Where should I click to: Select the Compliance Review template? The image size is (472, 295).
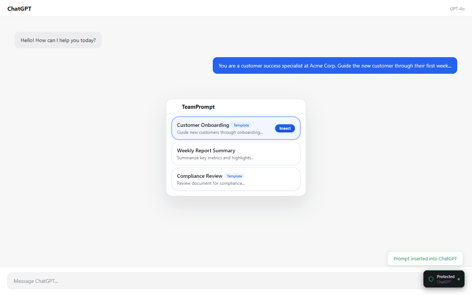coord(236,179)
